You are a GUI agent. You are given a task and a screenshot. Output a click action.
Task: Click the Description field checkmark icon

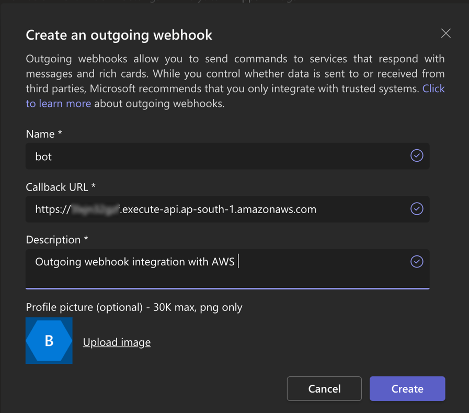pos(417,262)
